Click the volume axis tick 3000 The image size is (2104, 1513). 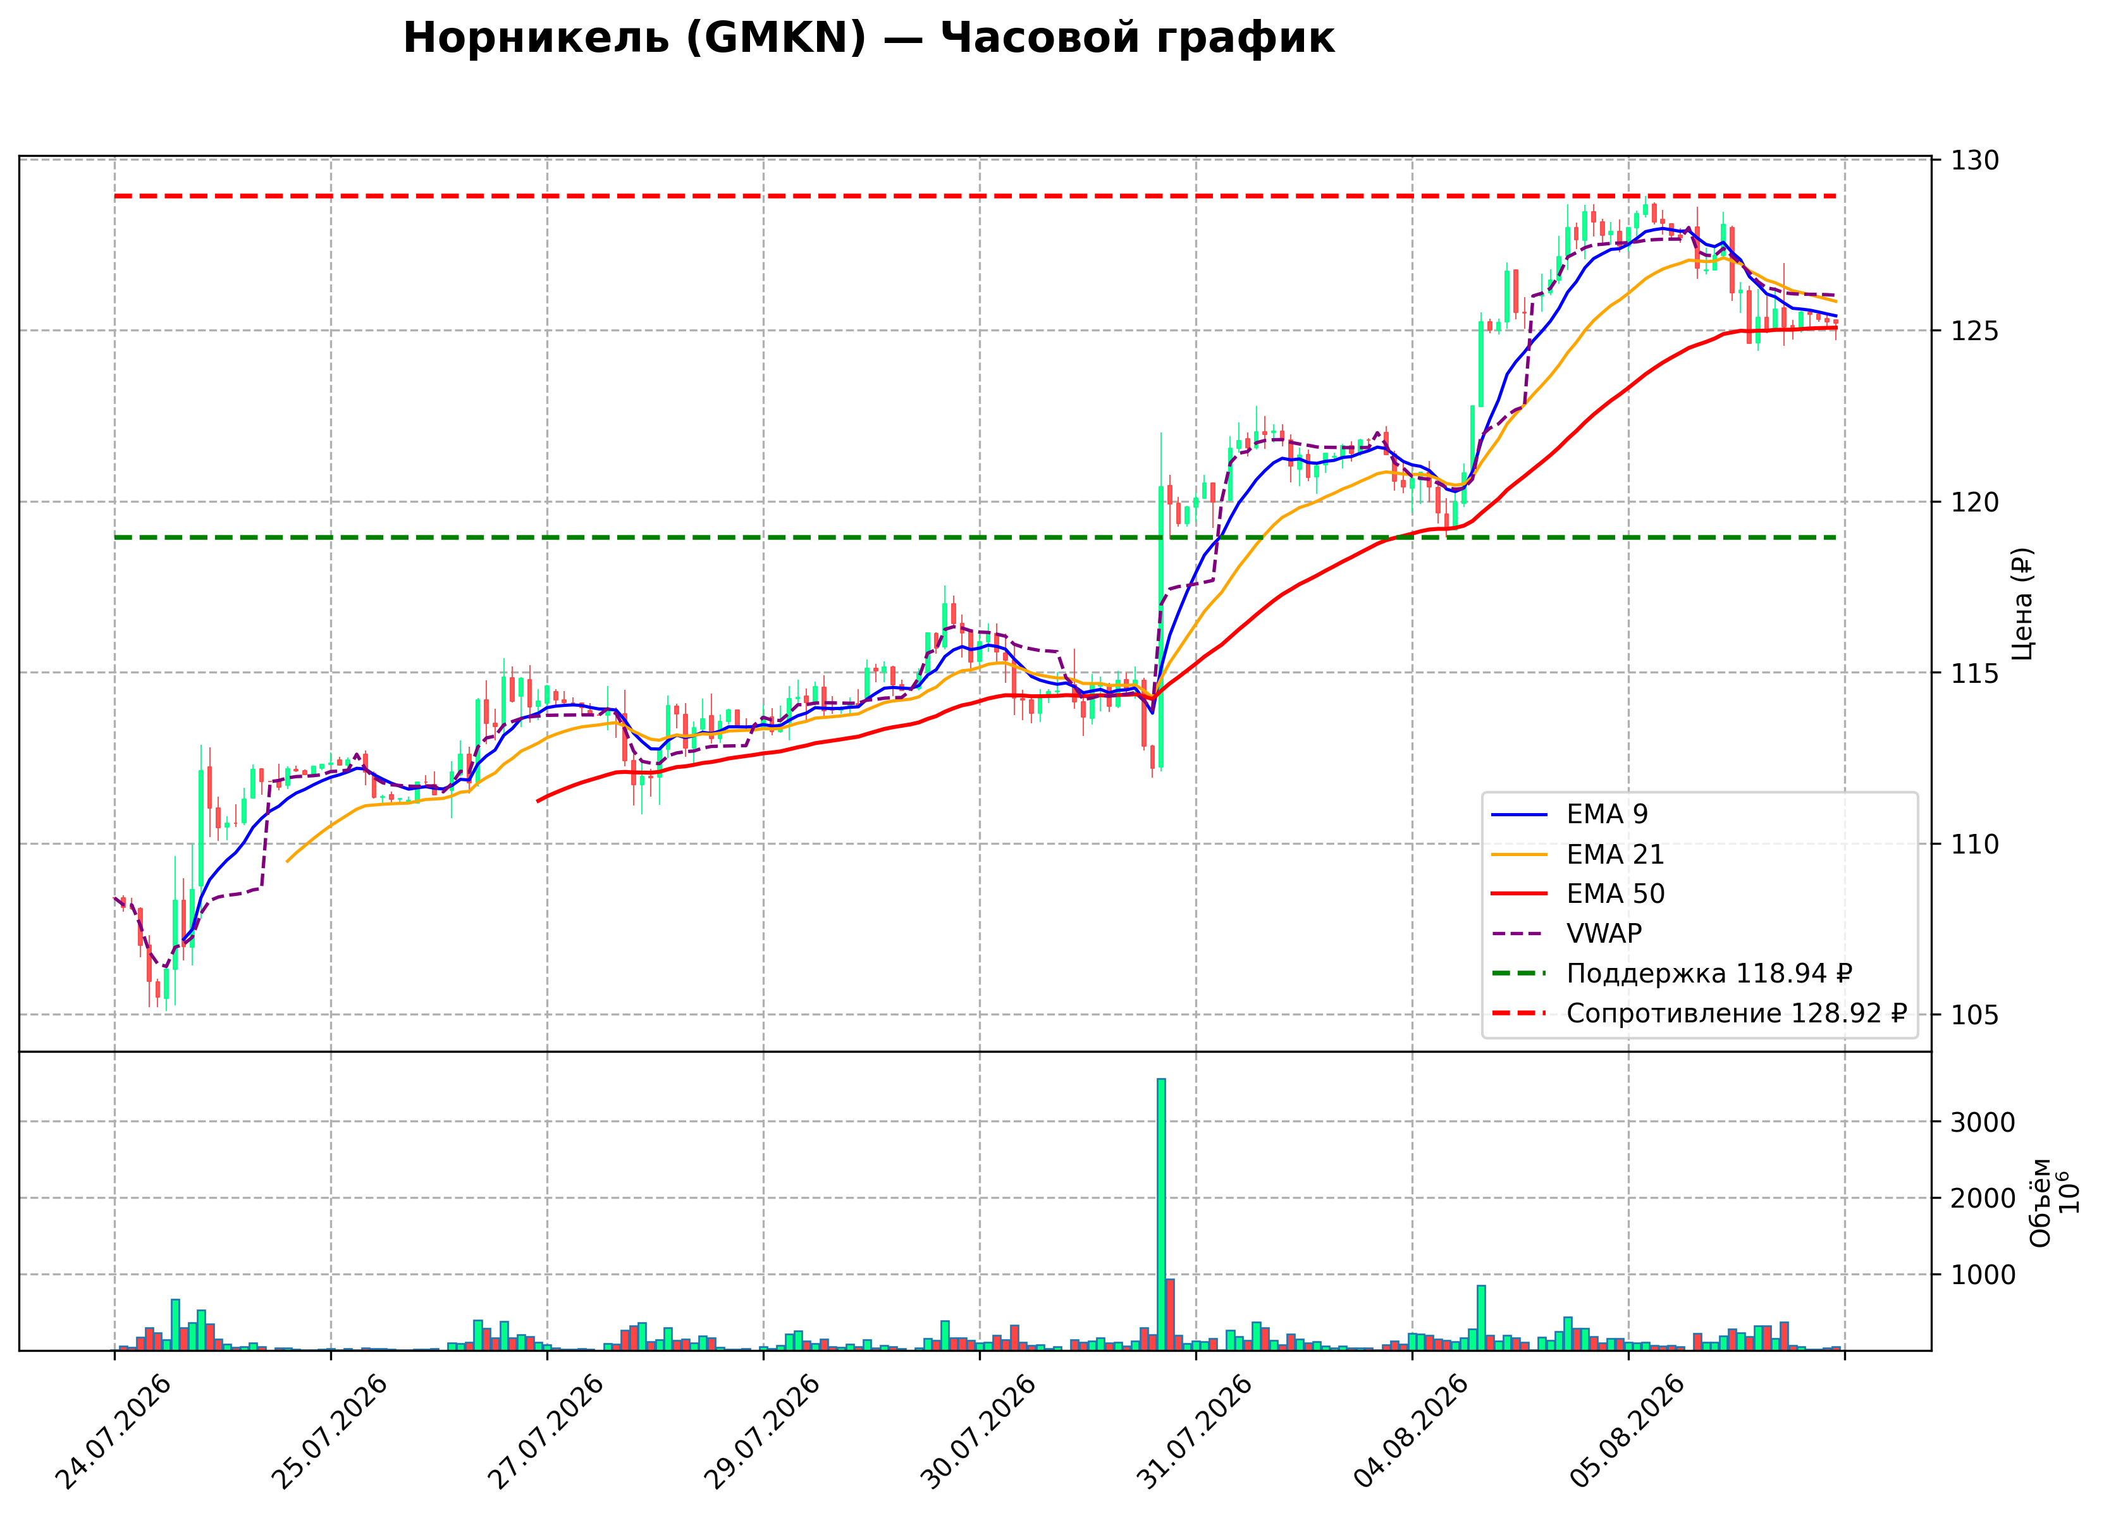click(x=1983, y=1122)
